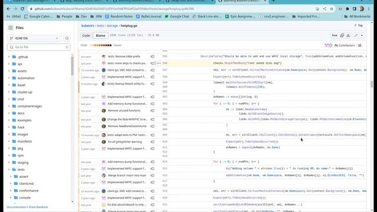
Task: Open the three-dots menu on highlighted line 596
Action: (x=158, y=63)
